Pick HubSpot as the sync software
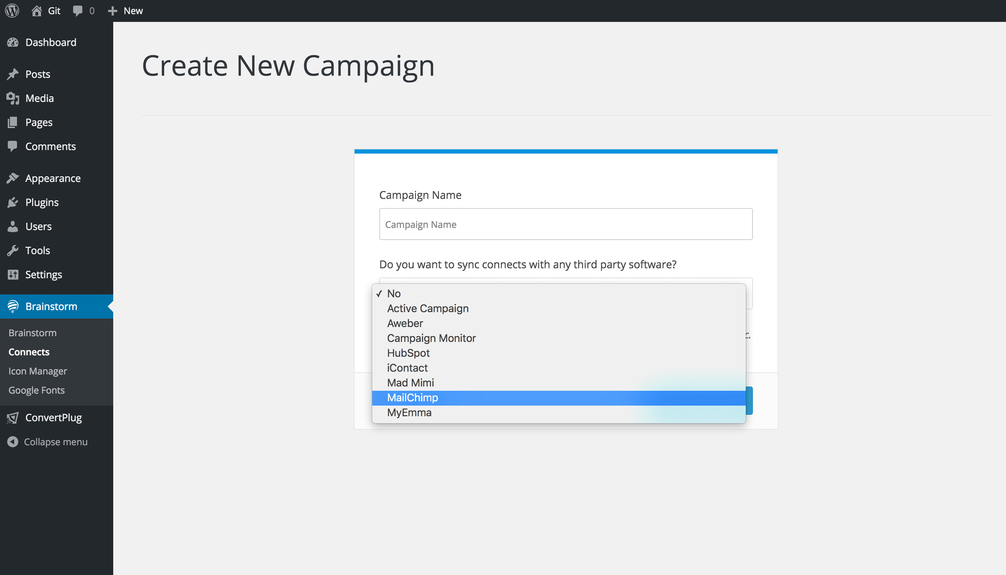This screenshot has width=1006, height=575. 408,353
